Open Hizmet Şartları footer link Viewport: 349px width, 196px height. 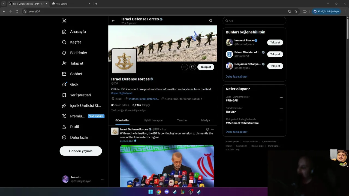pos(232,142)
